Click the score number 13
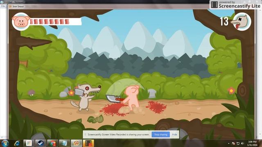 point(224,21)
